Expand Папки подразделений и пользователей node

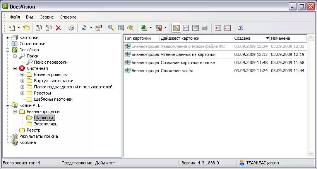tap(22, 87)
